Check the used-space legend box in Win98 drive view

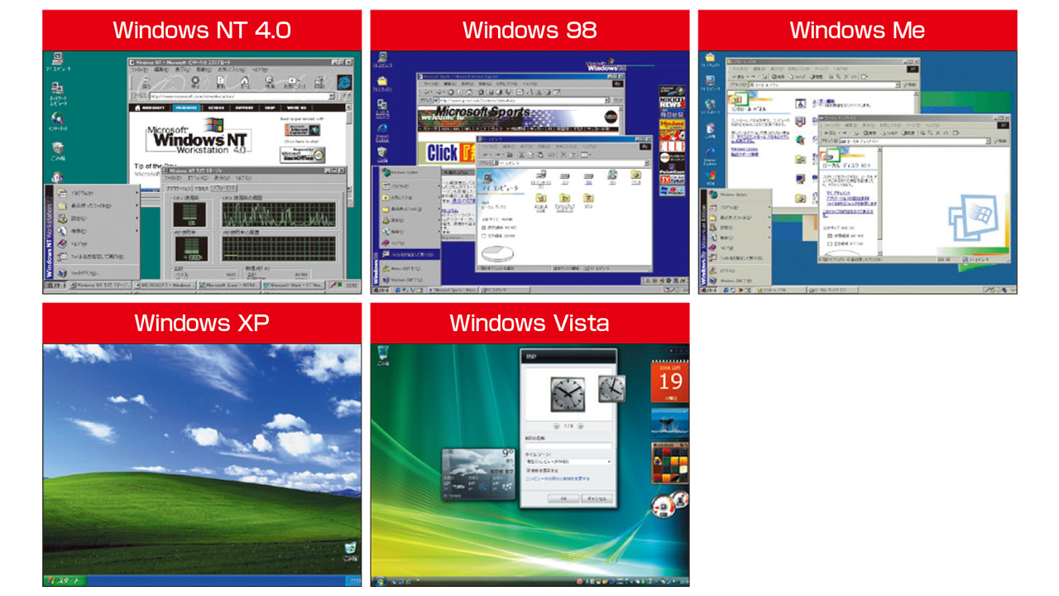[x=482, y=227]
